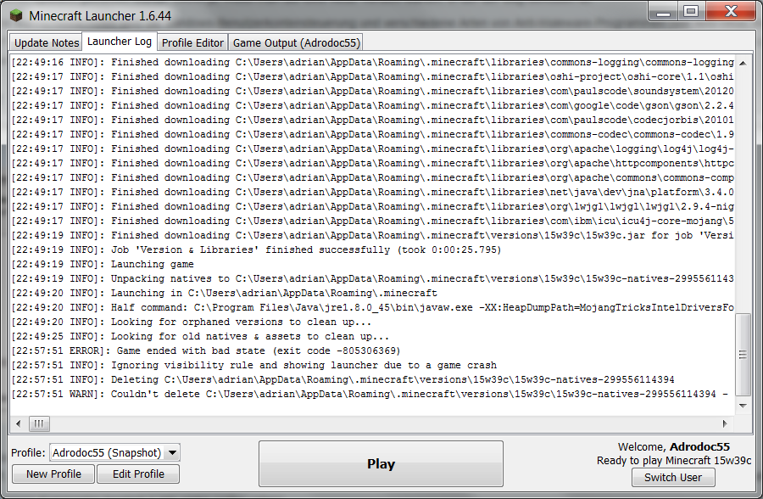Maximize the Minecraft Launcher window

(691, 12)
